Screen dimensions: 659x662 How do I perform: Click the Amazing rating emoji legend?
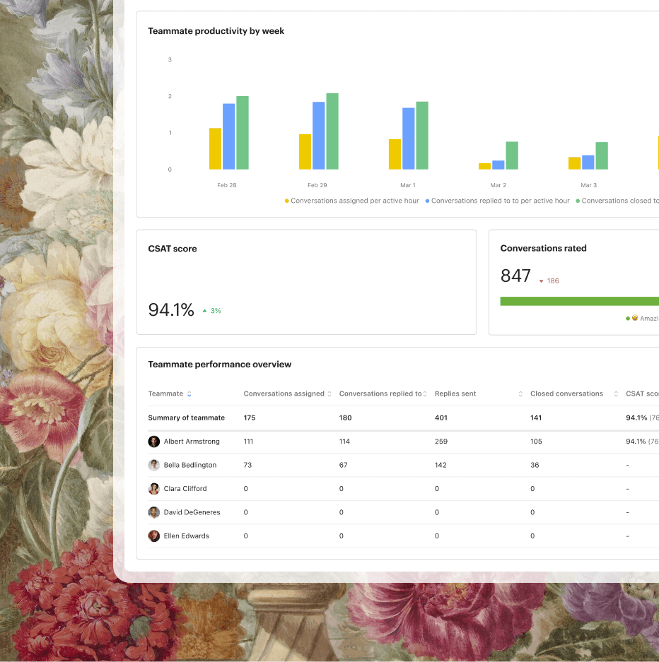point(642,319)
